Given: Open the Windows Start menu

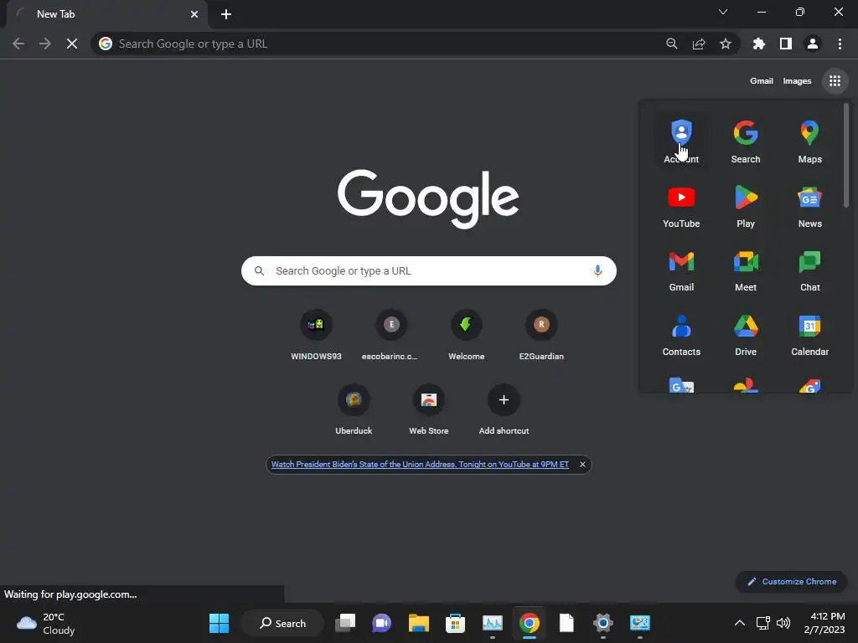Looking at the screenshot, I should pyautogui.click(x=219, y=623).
